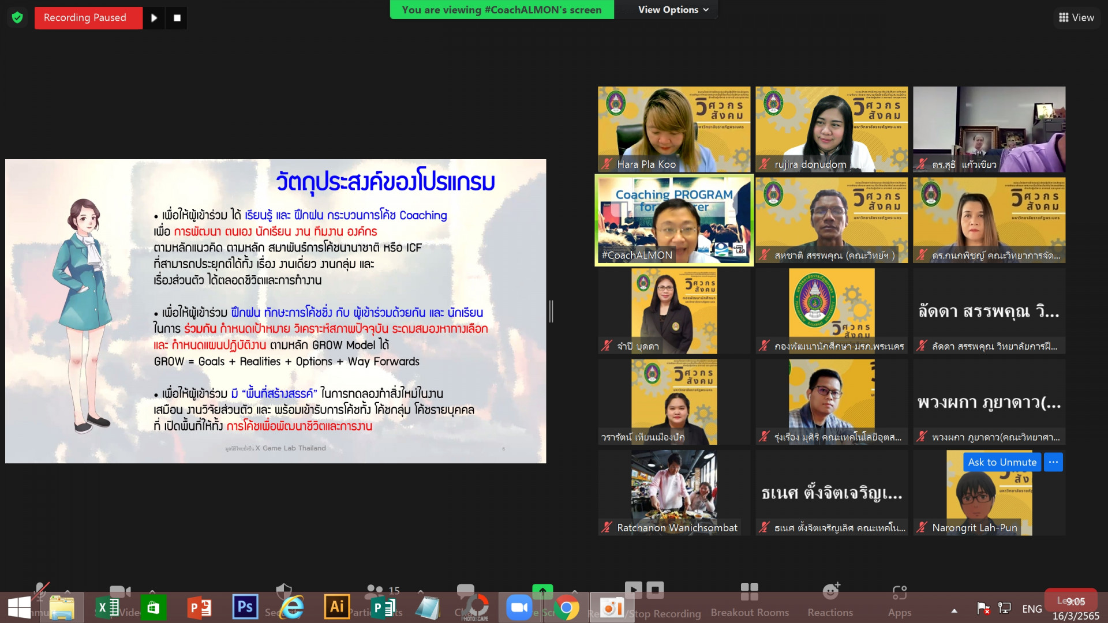Click name label วรารัตน์ เทียนเมืองปัก
Screen dimensions: 1108x623
(643, 437)
